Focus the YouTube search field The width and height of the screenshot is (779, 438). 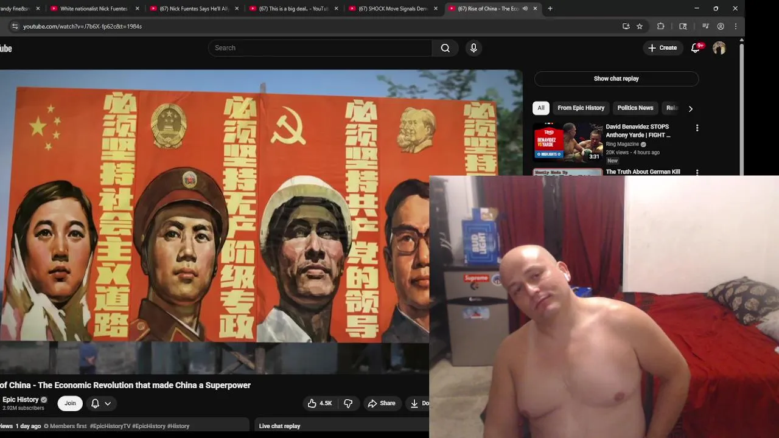tap(320, 48)
